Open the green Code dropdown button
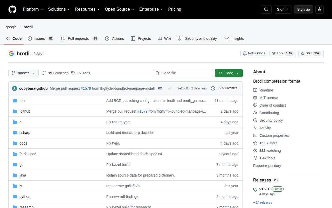 pos(229,73)
